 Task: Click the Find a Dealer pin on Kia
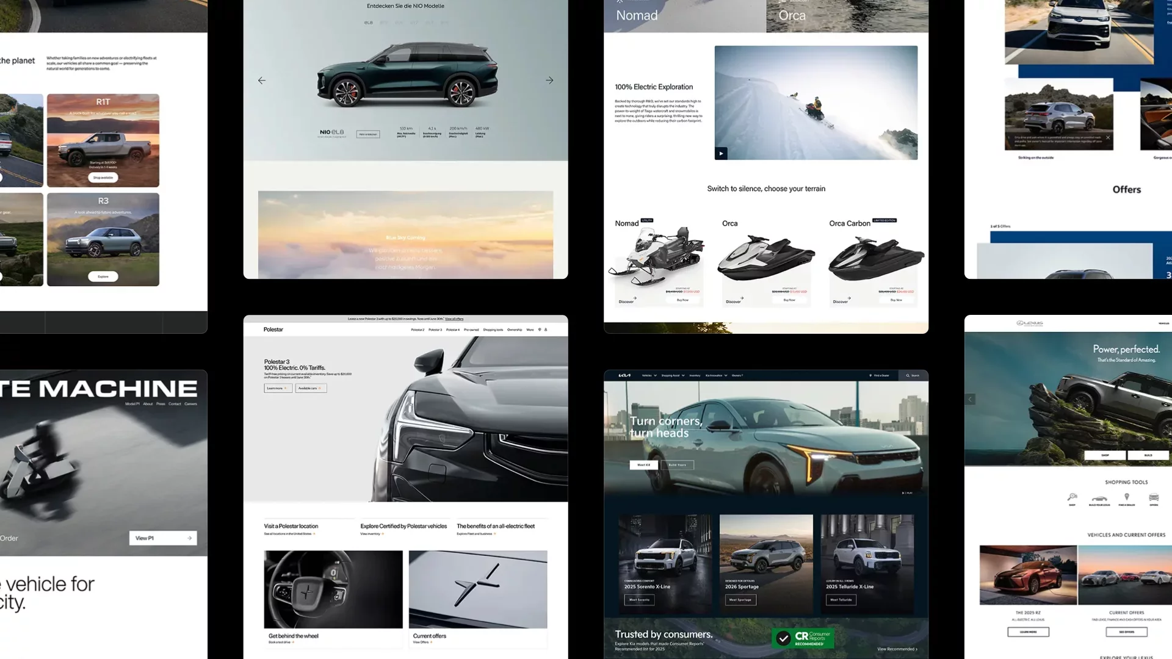(879, 375)
